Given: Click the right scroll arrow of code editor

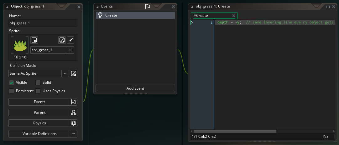Looking at the screenshot, I should tap(334, 131).
